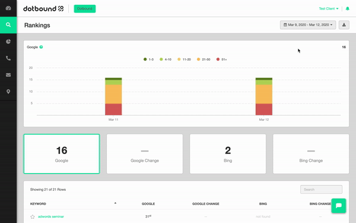Viewport: 356px width, 223px height.
Task: Click the green Dotbound button
Action: pyautogui.click(x=85, y=9)
